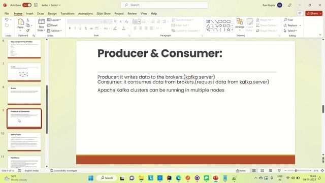The height and width of the screenshot is (183, 325).
Task: Click Accessibility: Investigate status entry
Action: [x=64, y=171]
